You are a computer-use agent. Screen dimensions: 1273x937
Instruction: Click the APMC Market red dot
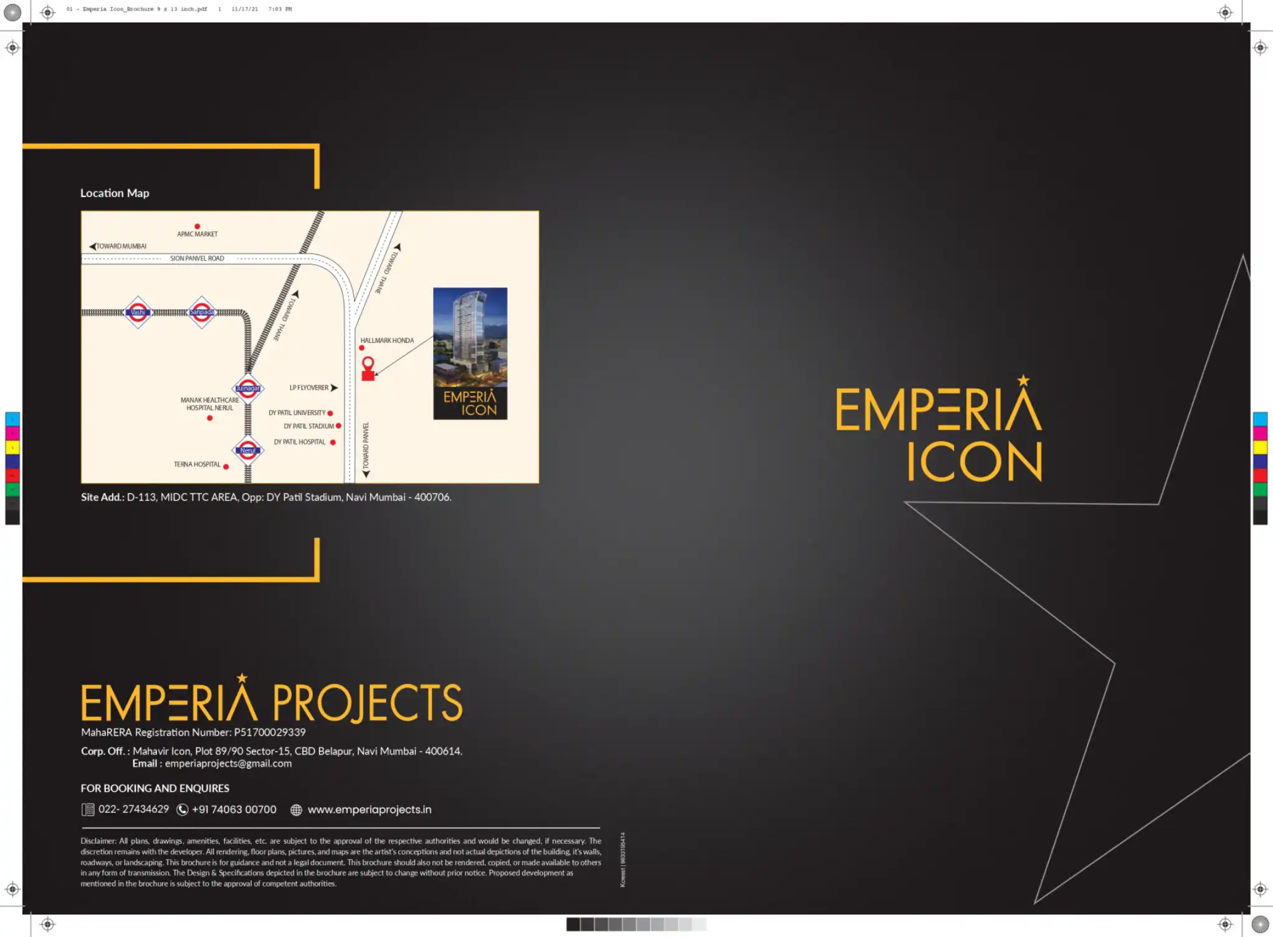pos(197,226)
